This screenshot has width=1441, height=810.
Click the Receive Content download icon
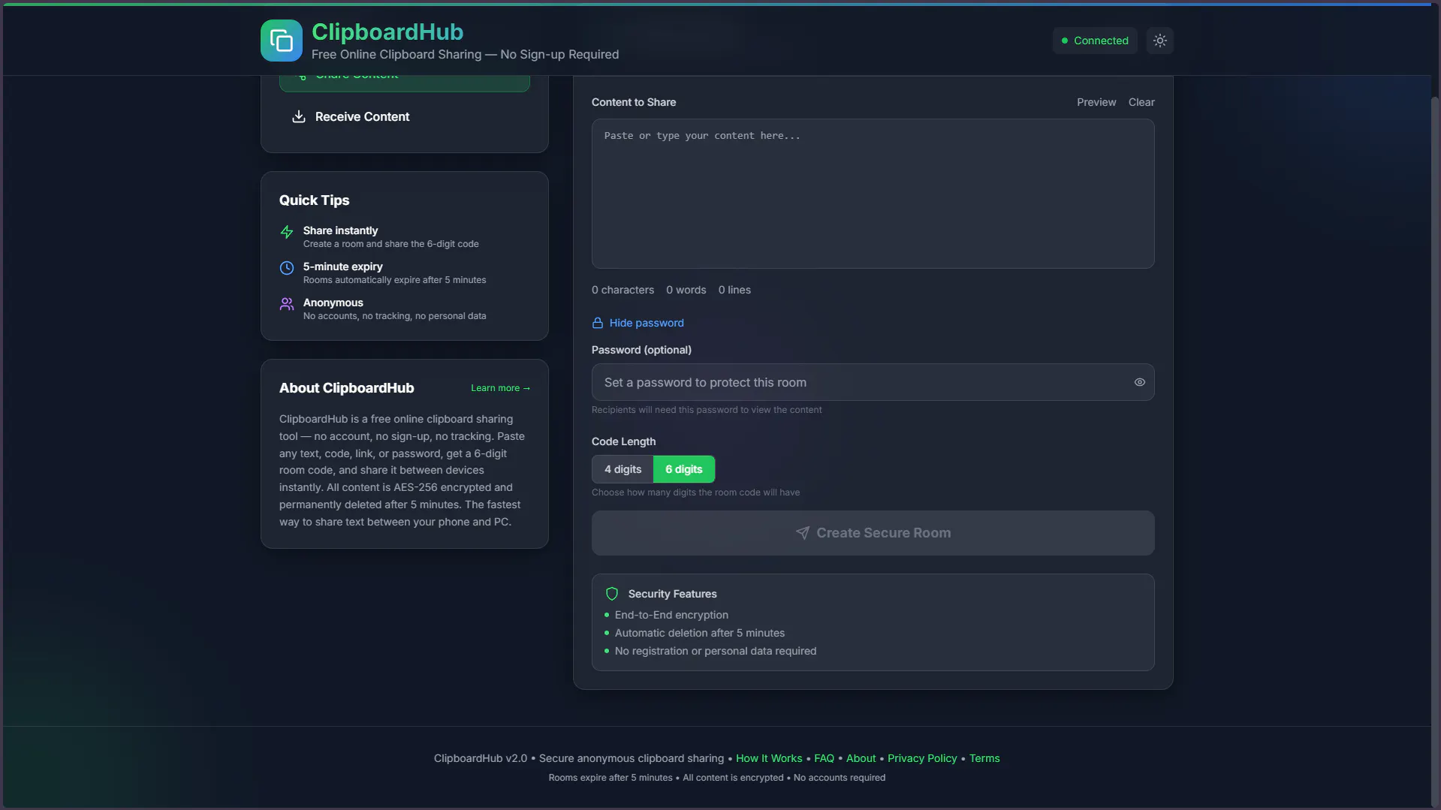[x=298, y=116]
